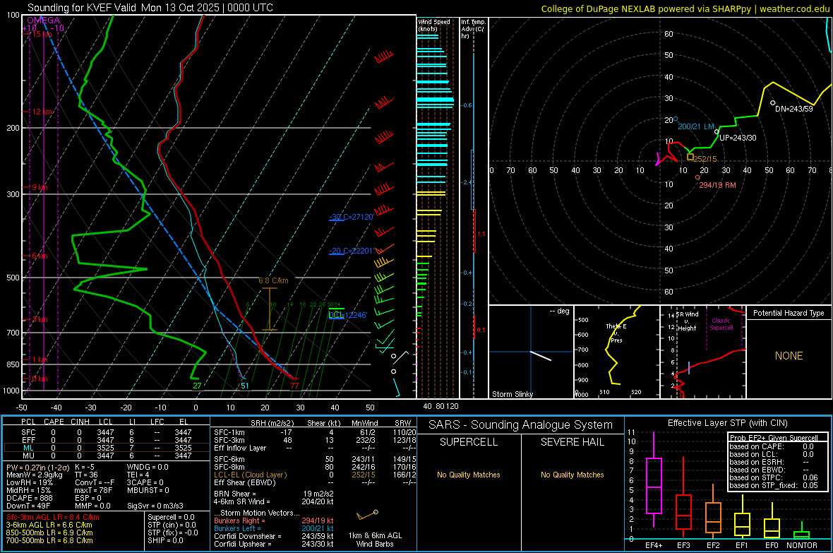833x553 pixels.
Task: Click the 'PW = 0.27in' value
Action: point(29,468)
